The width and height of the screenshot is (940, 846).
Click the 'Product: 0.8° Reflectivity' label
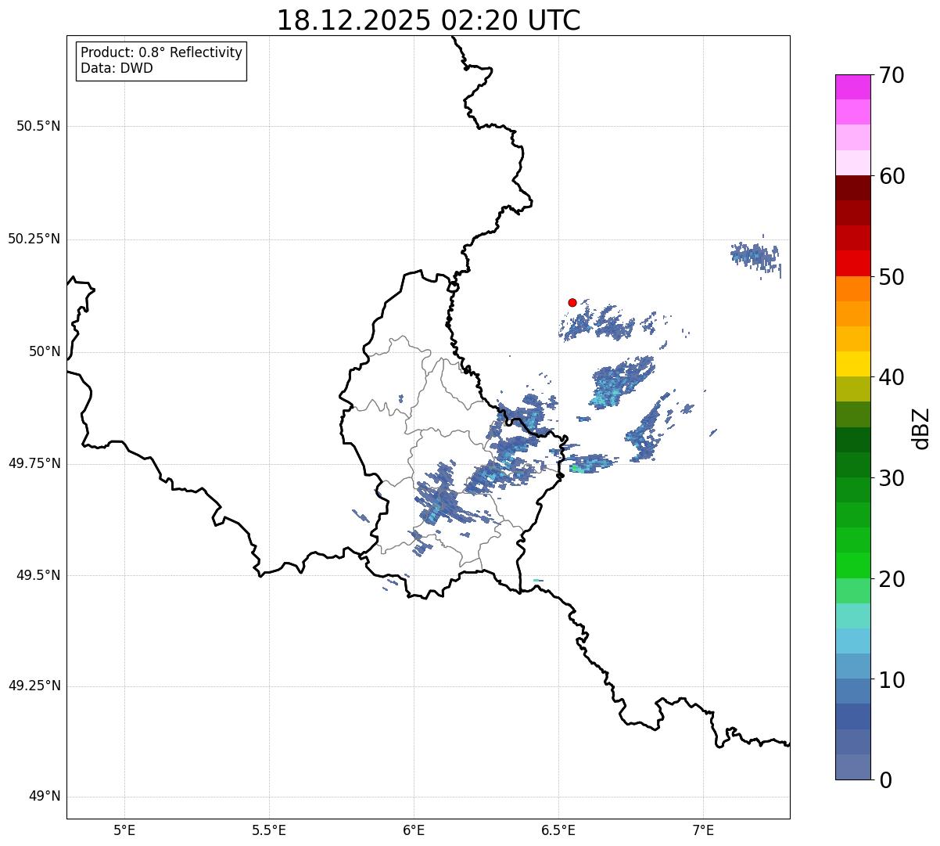[x=162, y=52]
